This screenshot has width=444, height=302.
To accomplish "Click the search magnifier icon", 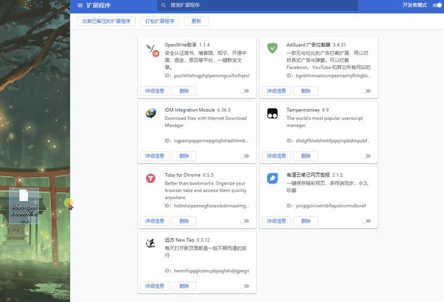I will click(163, 5).
